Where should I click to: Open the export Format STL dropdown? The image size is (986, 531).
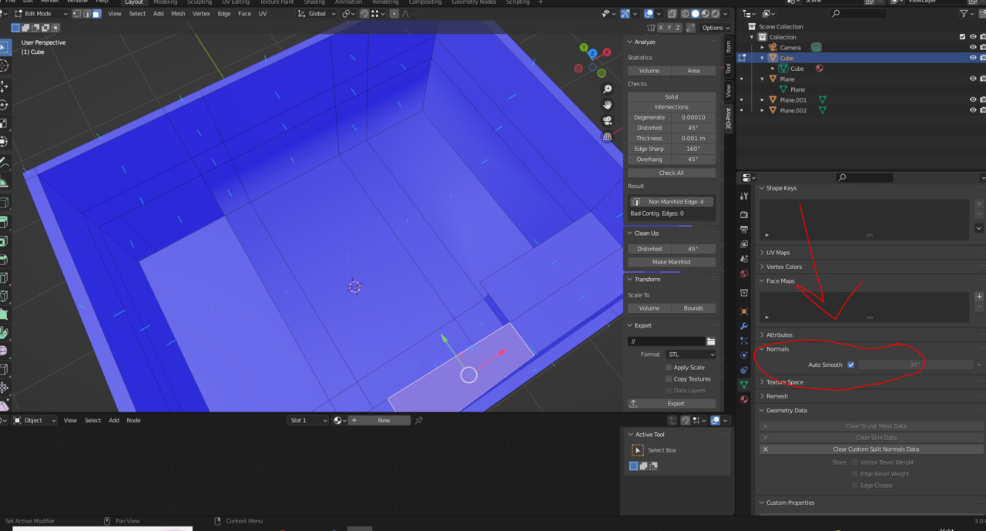tap(690, 355)
